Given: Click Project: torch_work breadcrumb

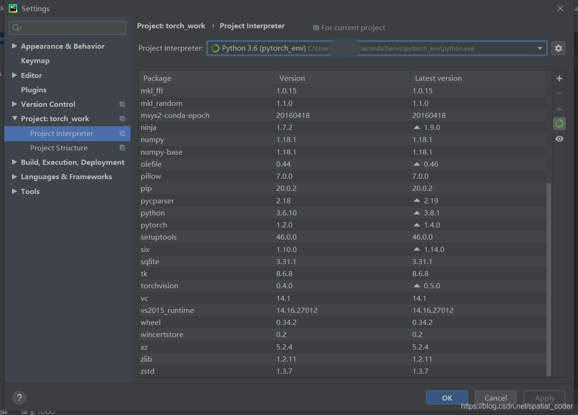Looking at the screenshot, I should [x=171, y=26].
